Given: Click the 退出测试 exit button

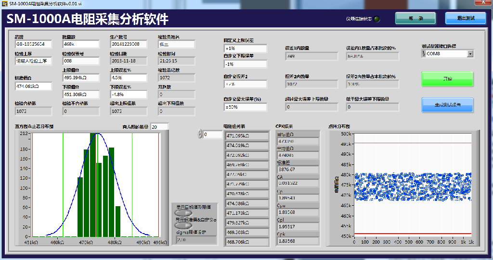Looking at the screenshot, I should (x=465, y=18).
